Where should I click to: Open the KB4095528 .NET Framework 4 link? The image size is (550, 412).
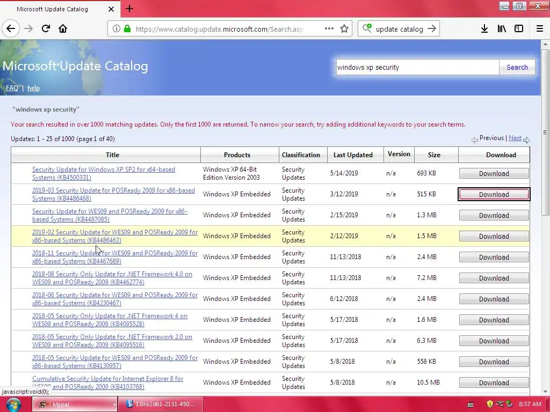click(110, 320)
